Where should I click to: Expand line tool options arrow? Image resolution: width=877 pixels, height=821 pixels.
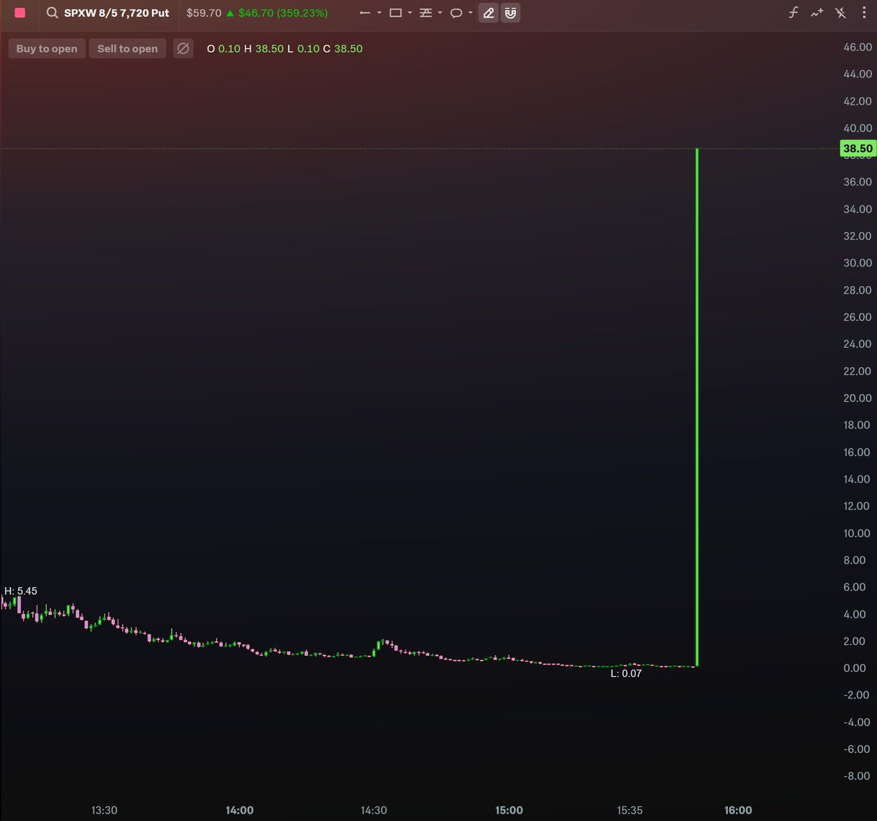pos(379,13)
